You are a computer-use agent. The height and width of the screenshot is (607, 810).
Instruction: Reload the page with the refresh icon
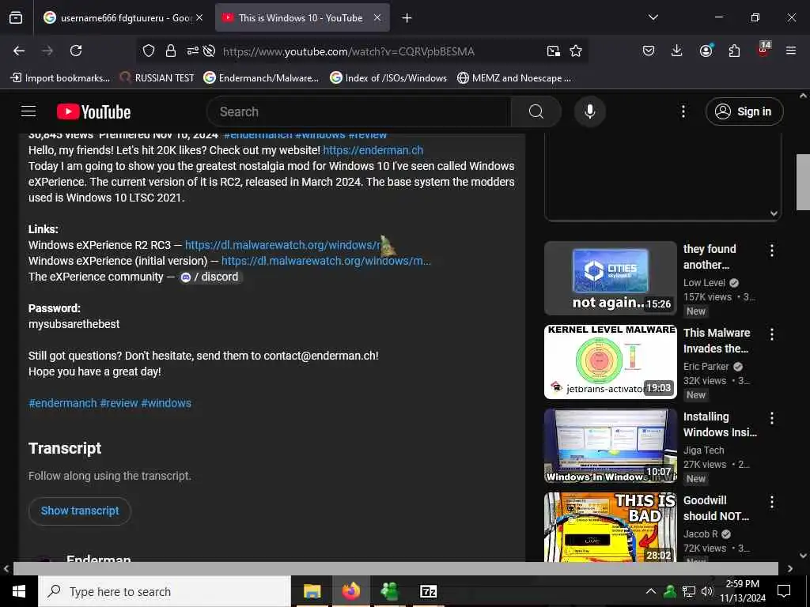coord(76,51)
